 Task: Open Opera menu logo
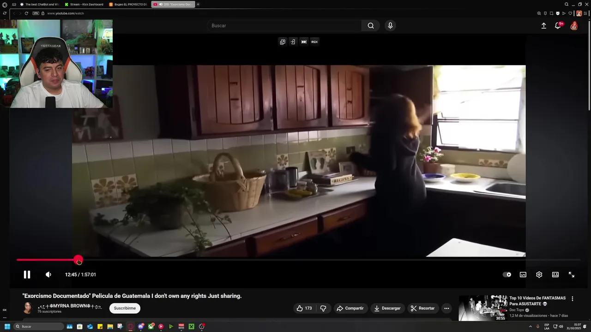coord(5,5)
